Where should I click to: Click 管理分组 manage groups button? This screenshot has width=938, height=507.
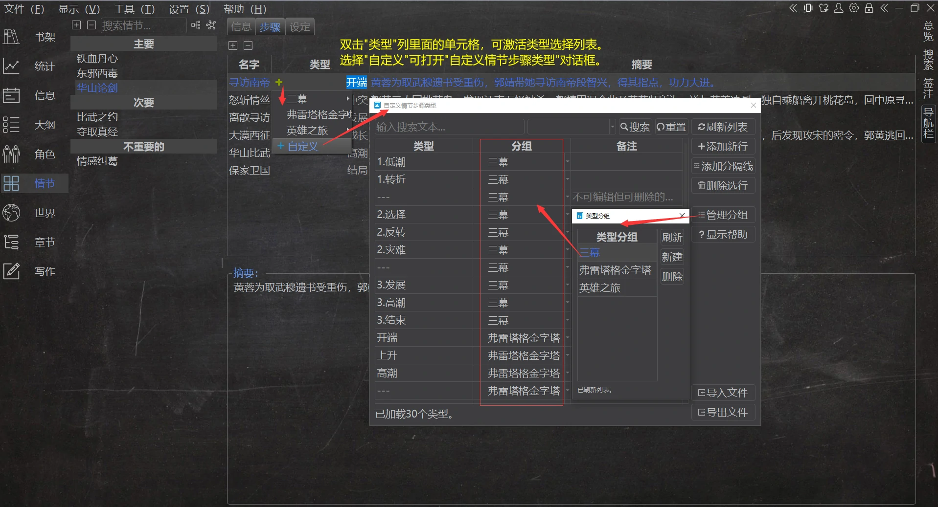click(723, 215)
